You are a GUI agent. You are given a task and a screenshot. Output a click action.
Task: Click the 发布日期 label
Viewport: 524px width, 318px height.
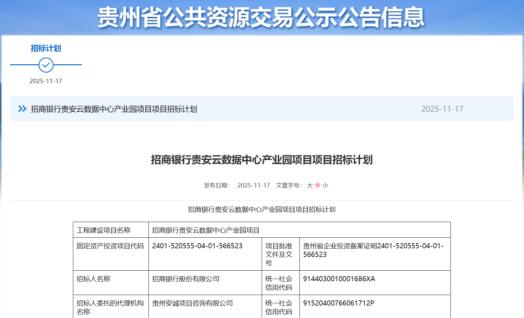[217, 186]
